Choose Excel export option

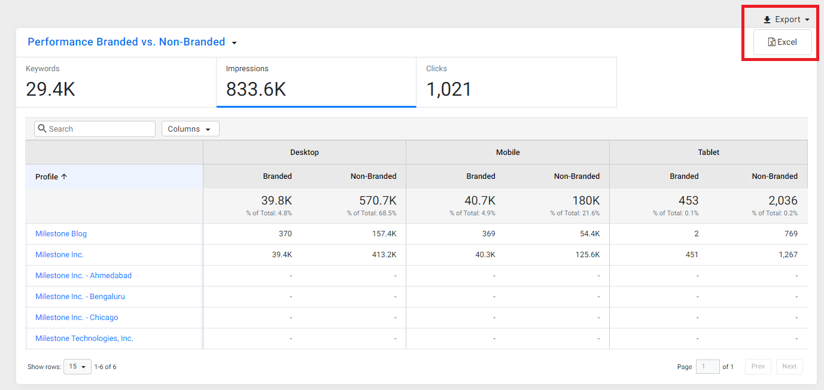pos(783,42)
